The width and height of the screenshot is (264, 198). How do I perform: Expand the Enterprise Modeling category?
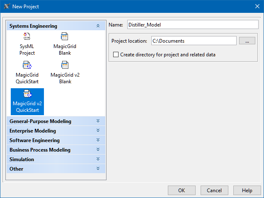98,131
